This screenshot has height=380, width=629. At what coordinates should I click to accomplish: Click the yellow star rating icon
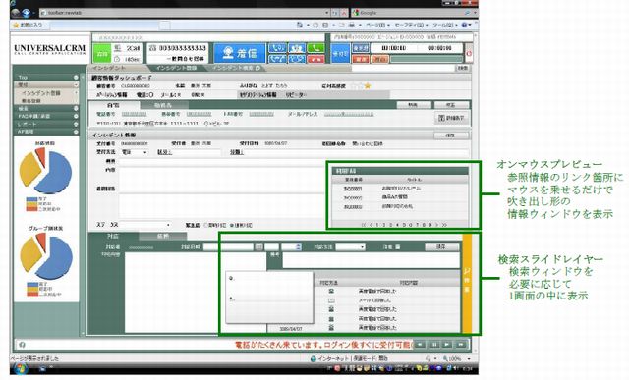tap(367, 85)
